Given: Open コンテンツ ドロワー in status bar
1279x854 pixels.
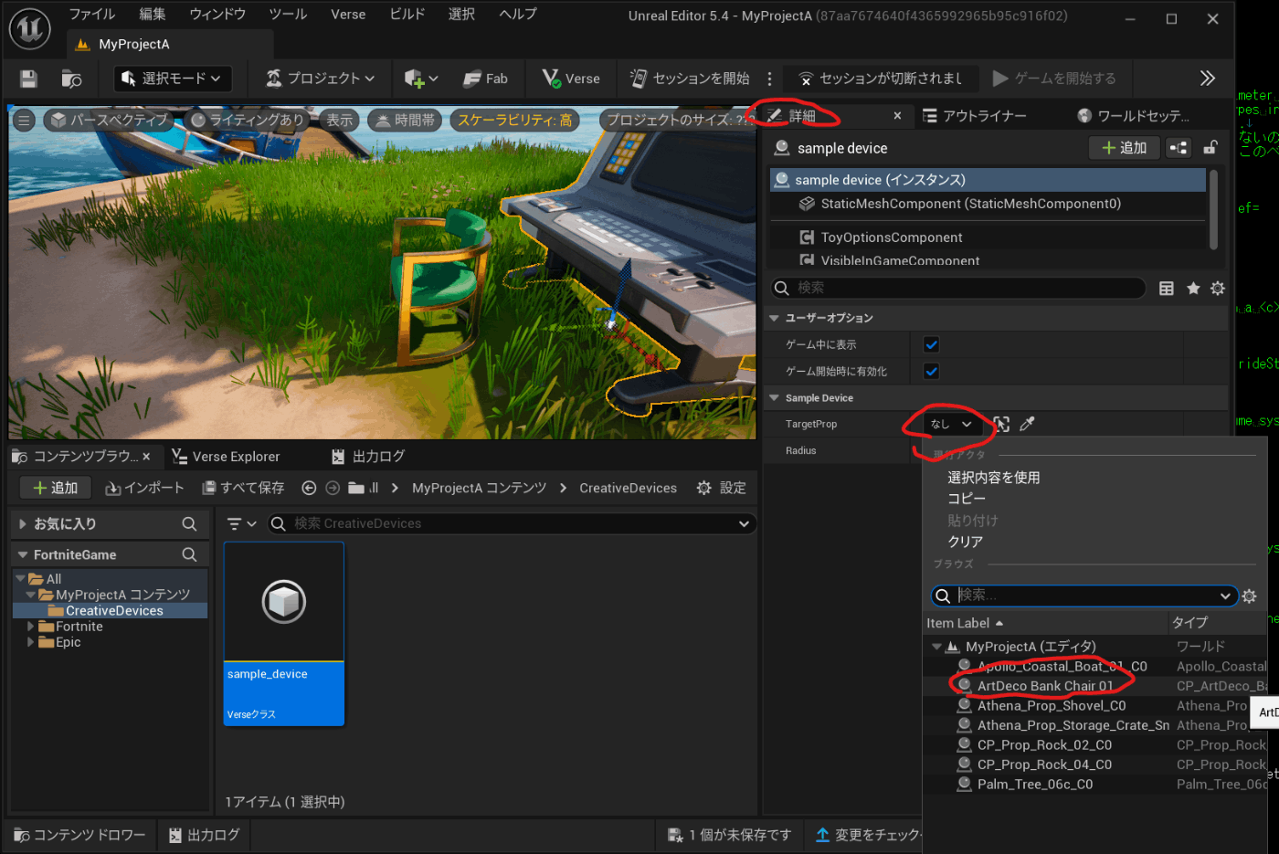Looking at the screenshot, I should tap(80, 835).
